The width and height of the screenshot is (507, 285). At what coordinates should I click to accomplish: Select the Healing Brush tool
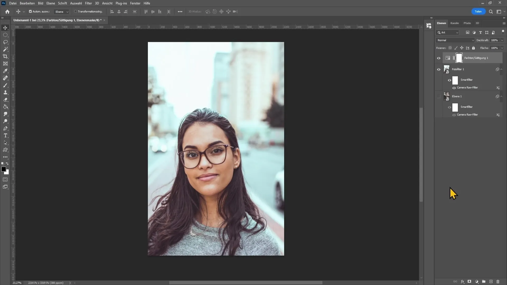(x=5, y=78)
